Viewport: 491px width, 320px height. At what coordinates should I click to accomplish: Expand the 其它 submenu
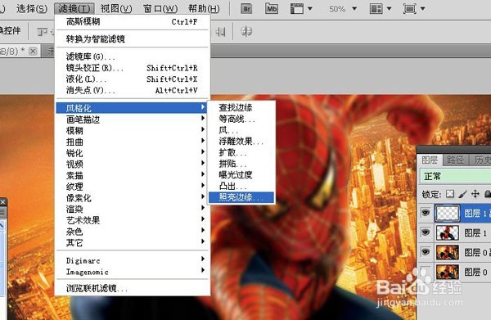(x=132, y=243)
